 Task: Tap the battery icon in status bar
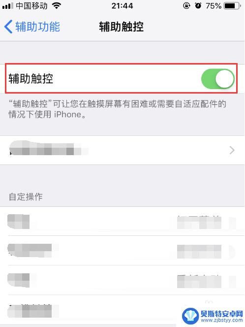coord(232,6)
